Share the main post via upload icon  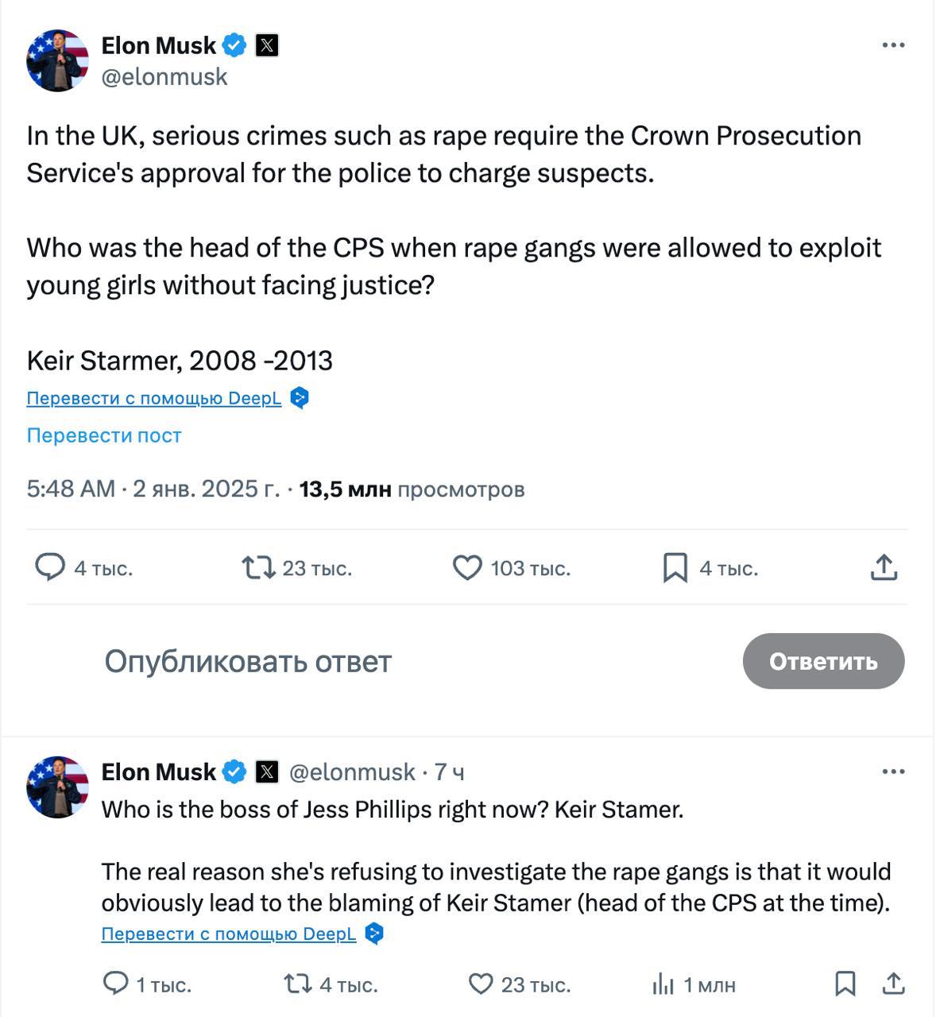click(x=884, y=568)
